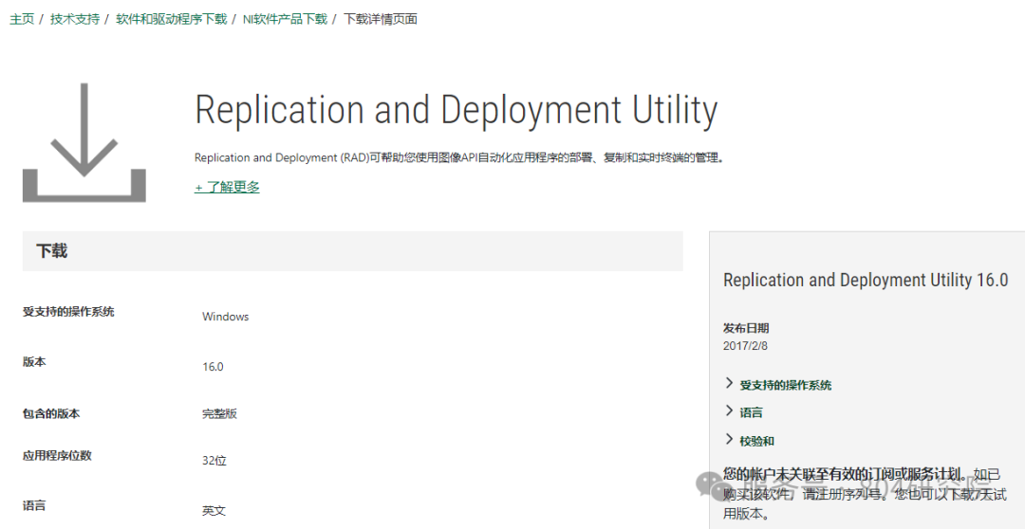This screenshot has height=529, width=1025.
Task: Select the Windows operating system value
Action: pyautogui.click(x=226, y=317)
